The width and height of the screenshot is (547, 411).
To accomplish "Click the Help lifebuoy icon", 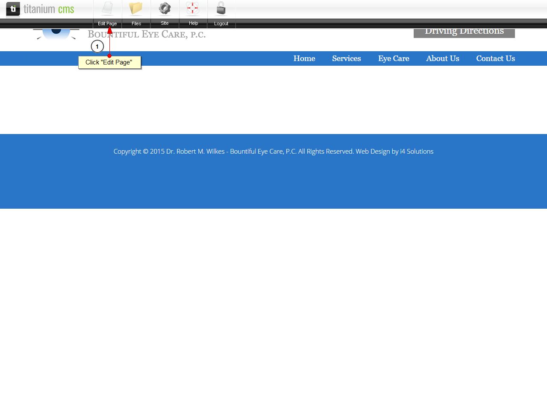I will coord(193,9).
